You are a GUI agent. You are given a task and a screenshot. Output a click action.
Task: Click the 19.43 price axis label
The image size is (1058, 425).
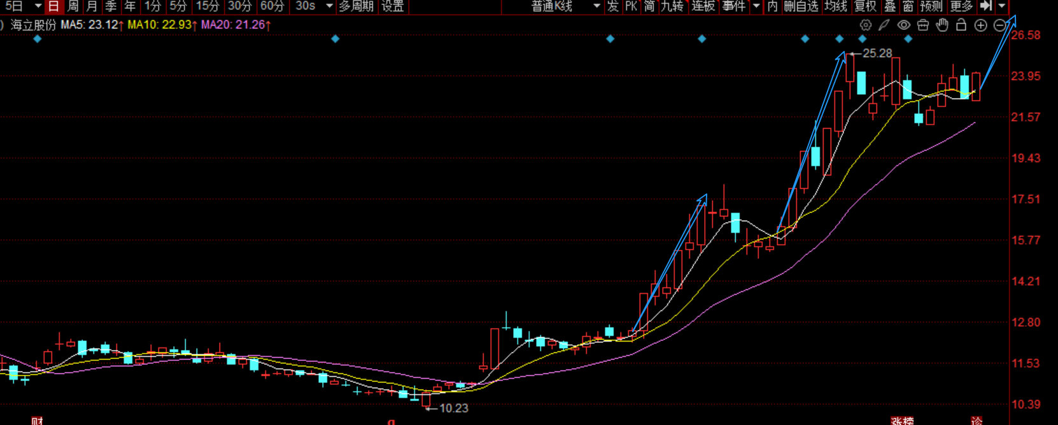[x=1026, y=158]
